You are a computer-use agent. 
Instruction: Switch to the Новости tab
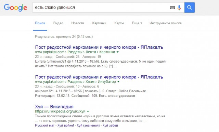click(78, 23)
